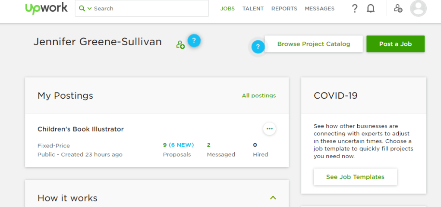
Task: Open the help question mark in the top navigation
Action: [355, 9]
